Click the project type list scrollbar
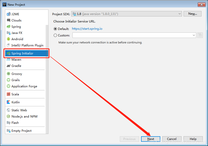This screenshot has width=208, height=146. click(47, 79)
